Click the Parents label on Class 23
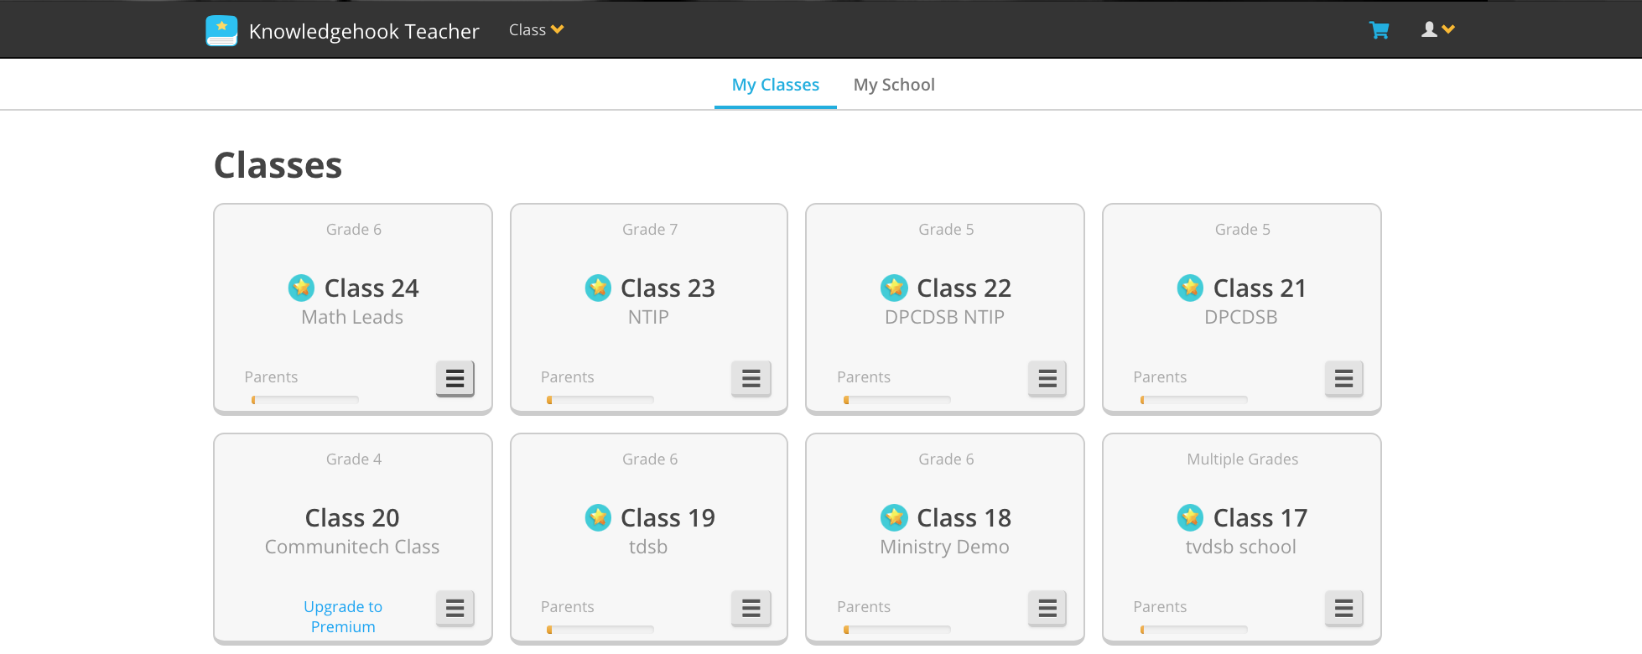 (567, 377)
